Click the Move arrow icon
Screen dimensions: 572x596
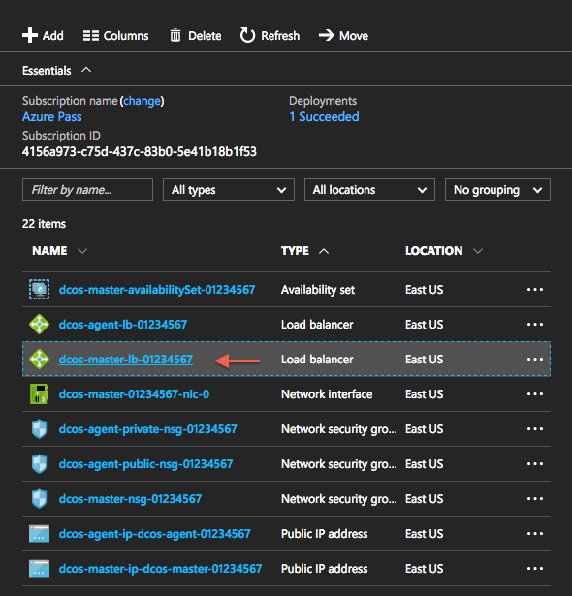pyautogui.click(x=327, y=35)
